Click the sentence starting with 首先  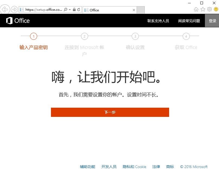click(x=109, y=95)
